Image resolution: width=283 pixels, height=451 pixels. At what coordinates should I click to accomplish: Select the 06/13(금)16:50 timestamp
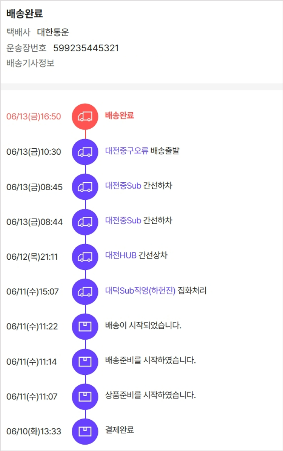click(x=34, y=116)
